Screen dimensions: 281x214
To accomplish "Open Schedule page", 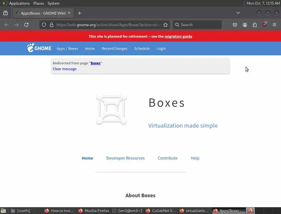I will (142, 48).
